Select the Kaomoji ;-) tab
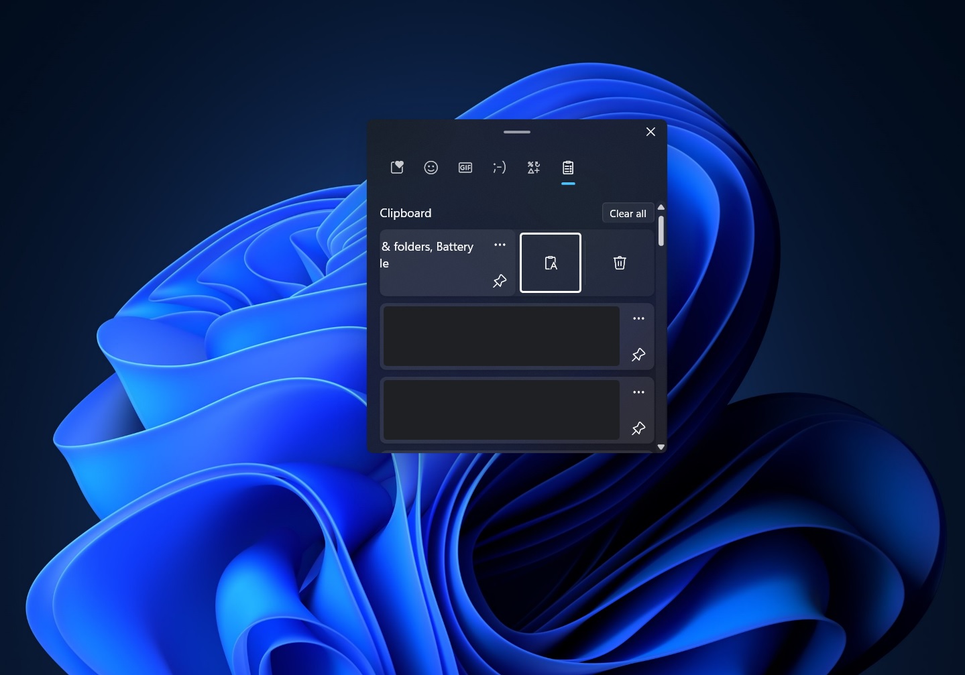The image size is (965, 675). click(500, 168)
